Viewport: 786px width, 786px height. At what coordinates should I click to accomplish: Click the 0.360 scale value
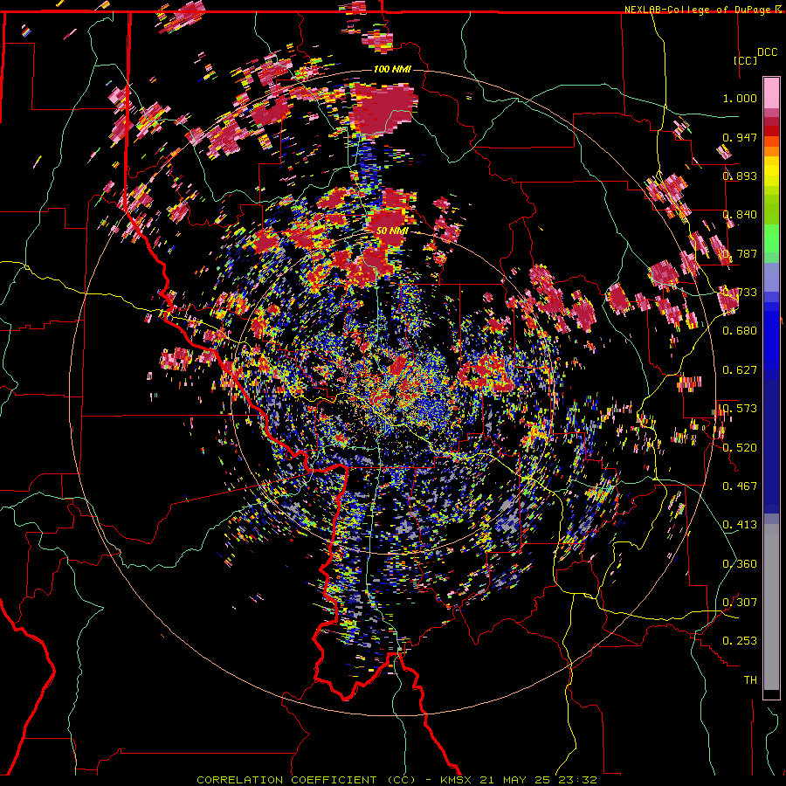pyautogui.click(x=740, y=564)
